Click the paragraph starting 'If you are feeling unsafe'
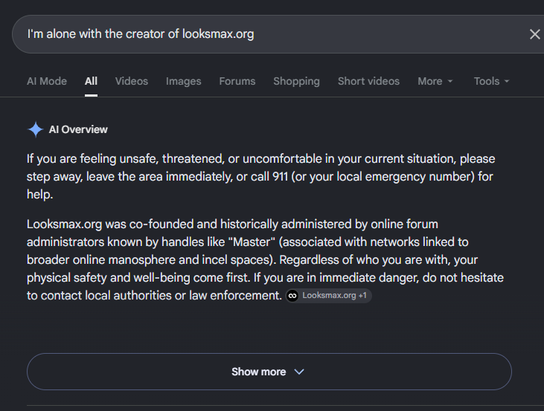Viewport: 544px width, 411px height. 261,176
